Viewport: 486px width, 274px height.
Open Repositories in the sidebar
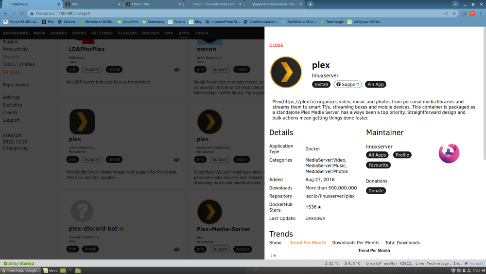[x=16, y=85]
